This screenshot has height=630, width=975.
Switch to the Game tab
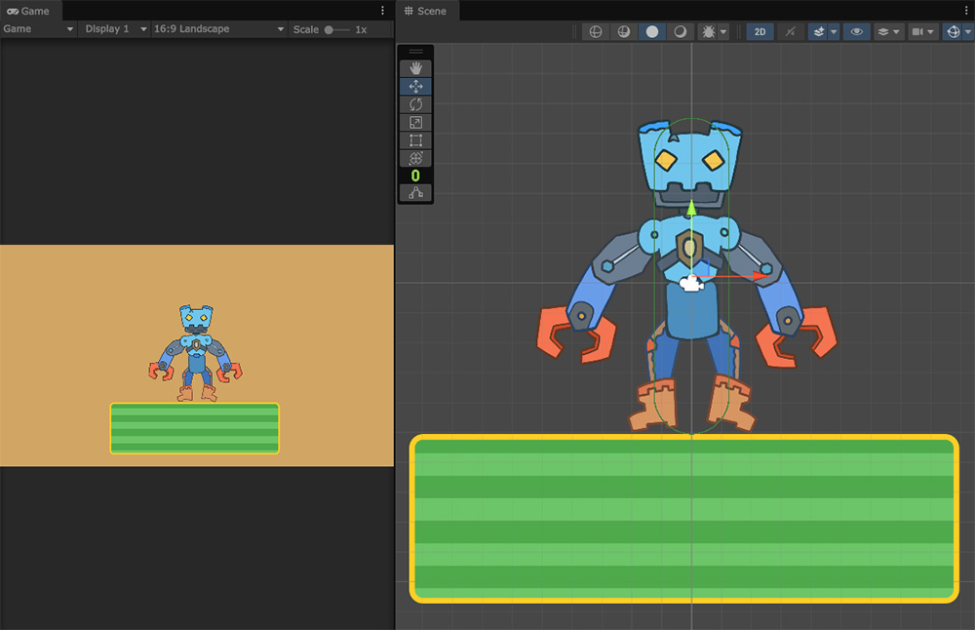28,11
